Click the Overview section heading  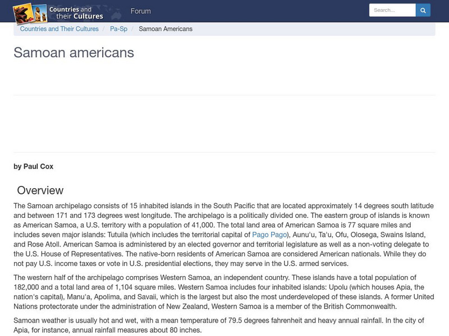pyautogui.click(x=40, y=190)
